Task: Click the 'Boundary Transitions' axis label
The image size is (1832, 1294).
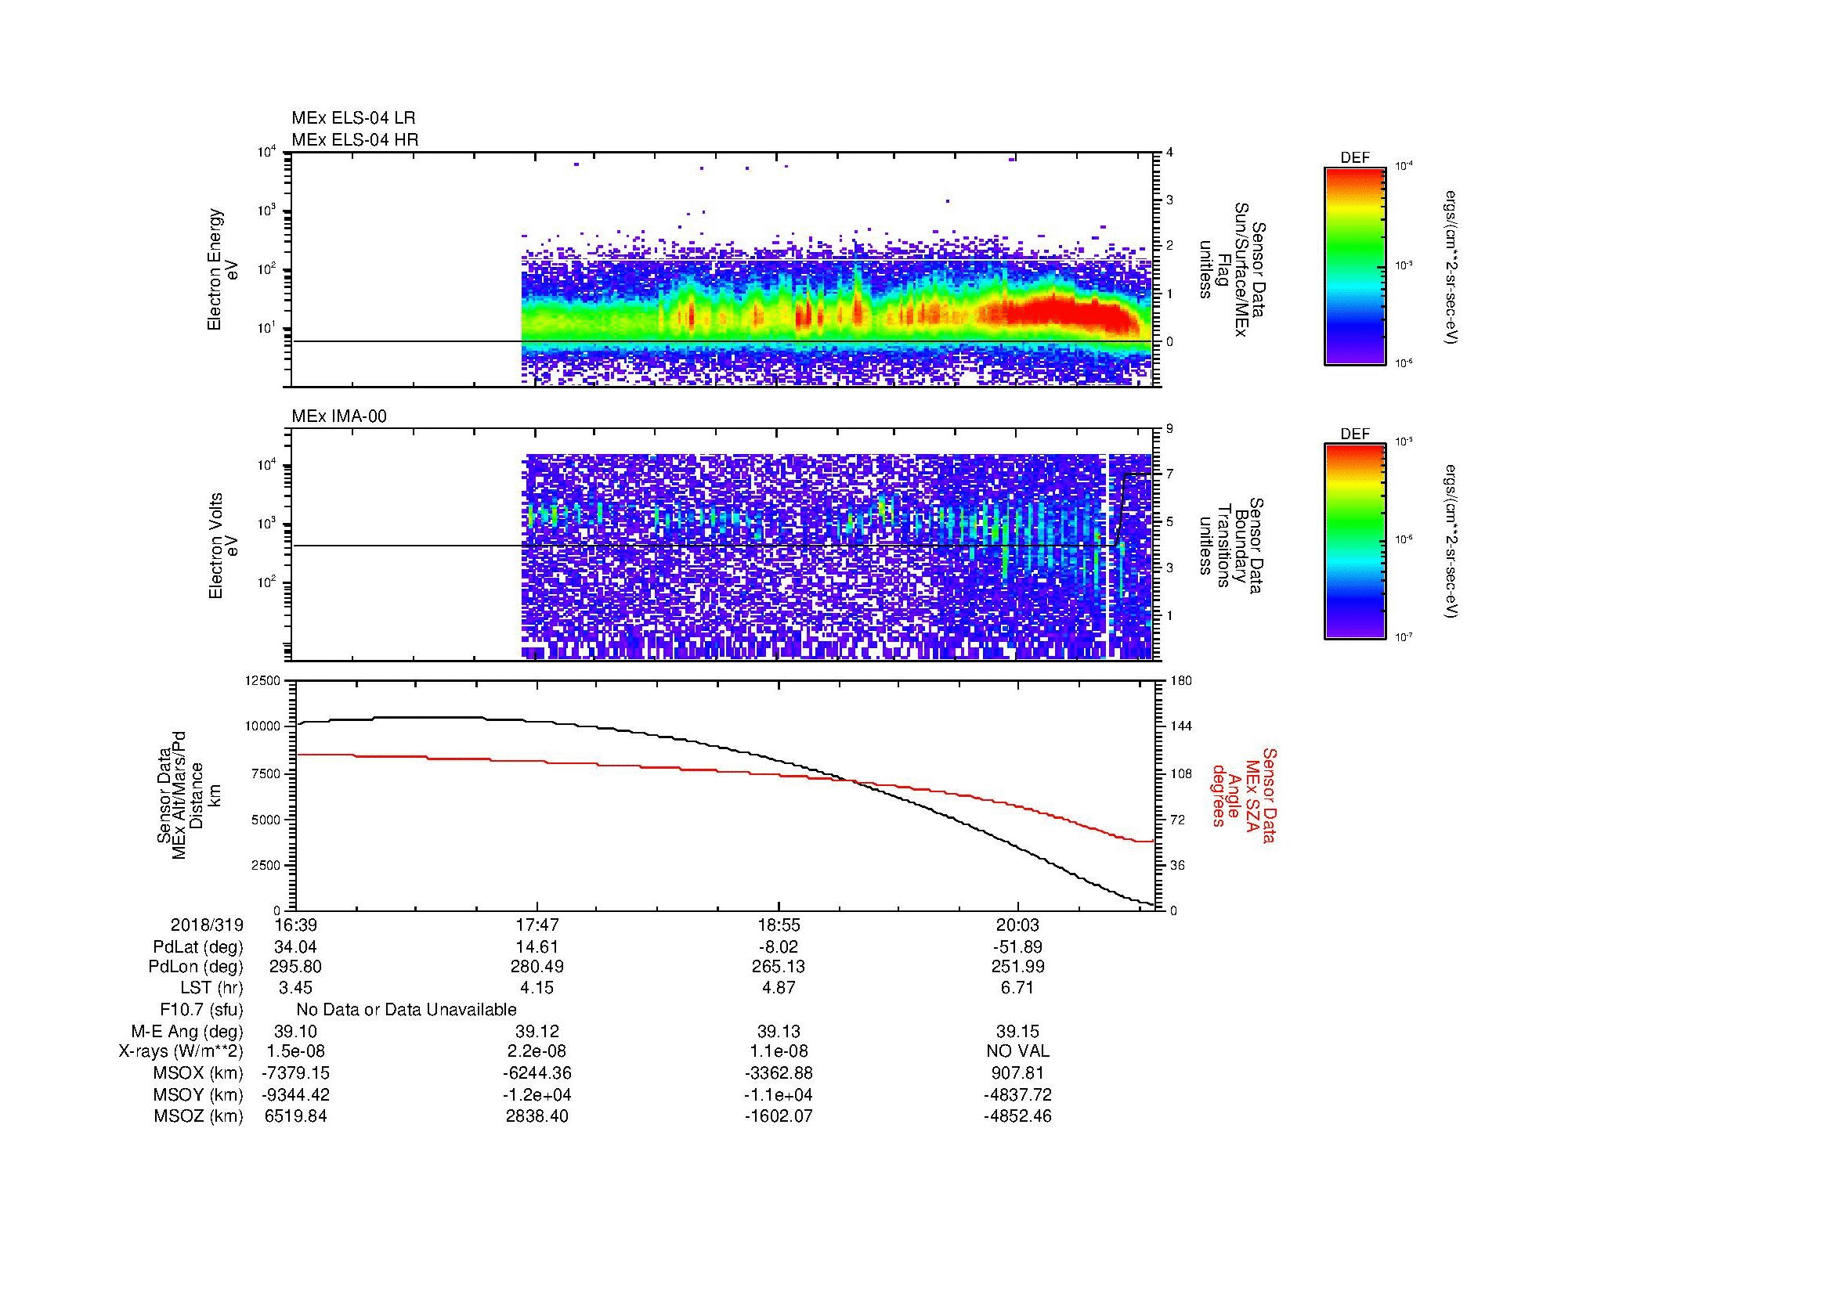Action: click(x=1233, y=546)
